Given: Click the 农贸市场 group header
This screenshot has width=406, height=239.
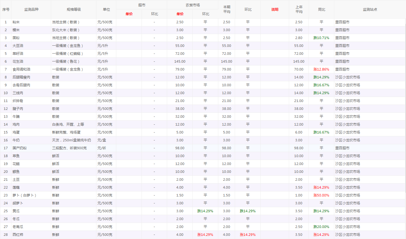Looking at the screenshot, I should point(192,5).
